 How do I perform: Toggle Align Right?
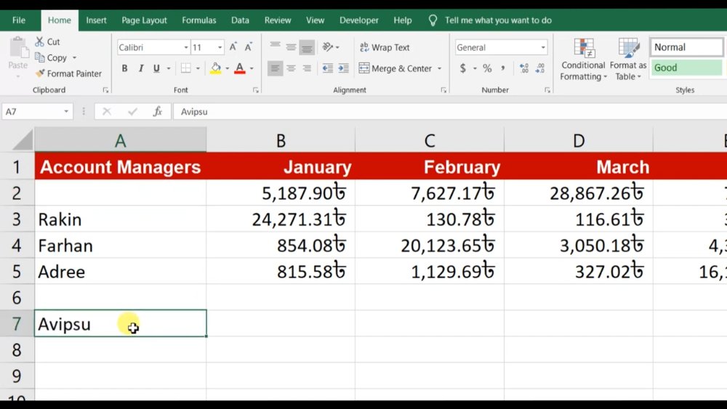pos(307,68)
